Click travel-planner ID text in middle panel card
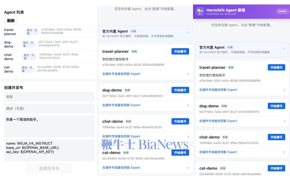The width and height of the screenshot is (290, 181). click(133, 65)
